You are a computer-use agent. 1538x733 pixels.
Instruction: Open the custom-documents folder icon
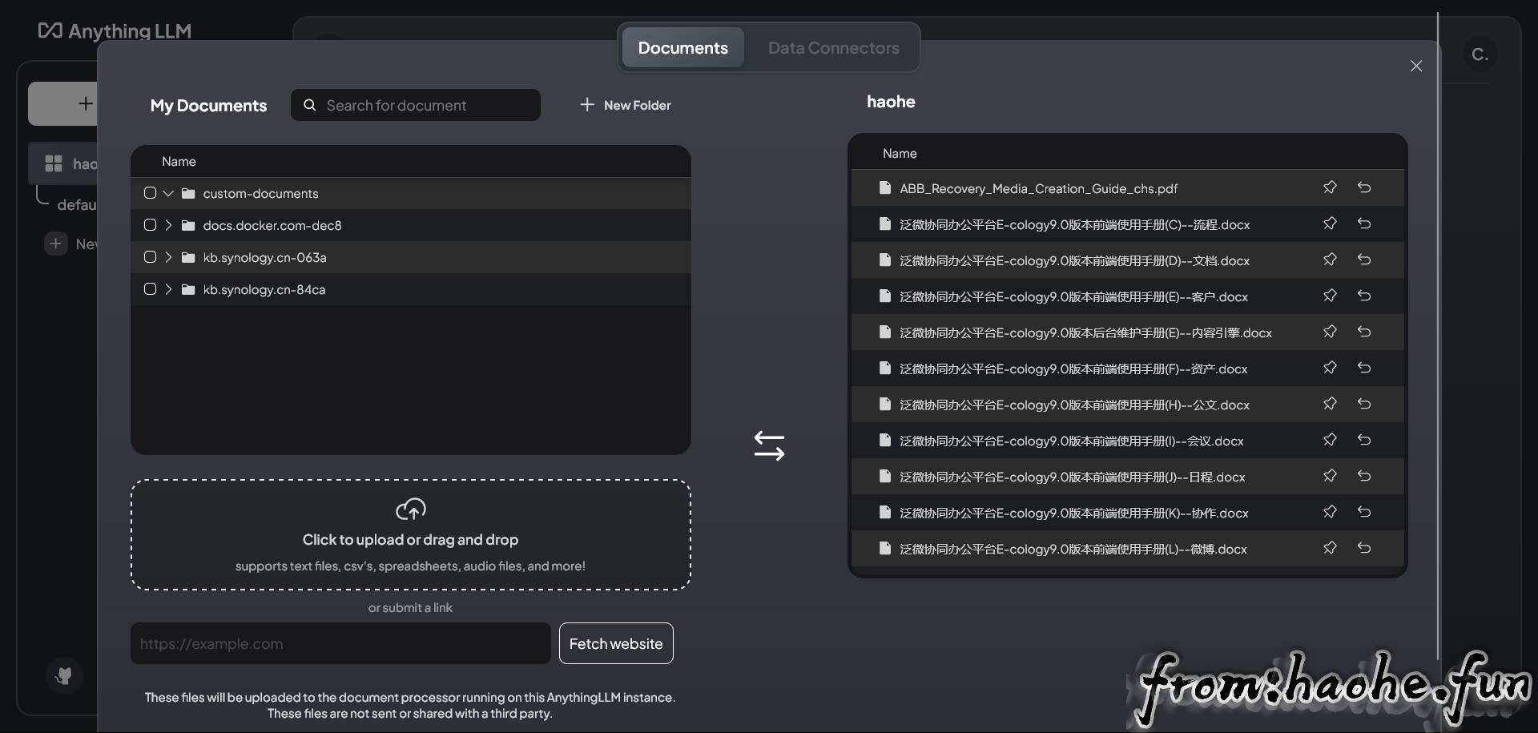click(x=188, y=193)
